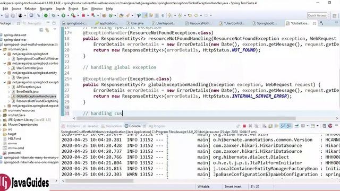
Task: Open the Open Console dropdown arrow
Action: click(318, 126)
